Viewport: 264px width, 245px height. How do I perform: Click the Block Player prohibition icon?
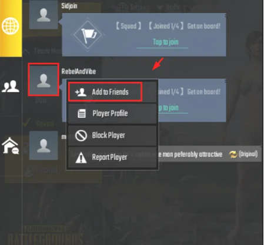pos(81,135)
